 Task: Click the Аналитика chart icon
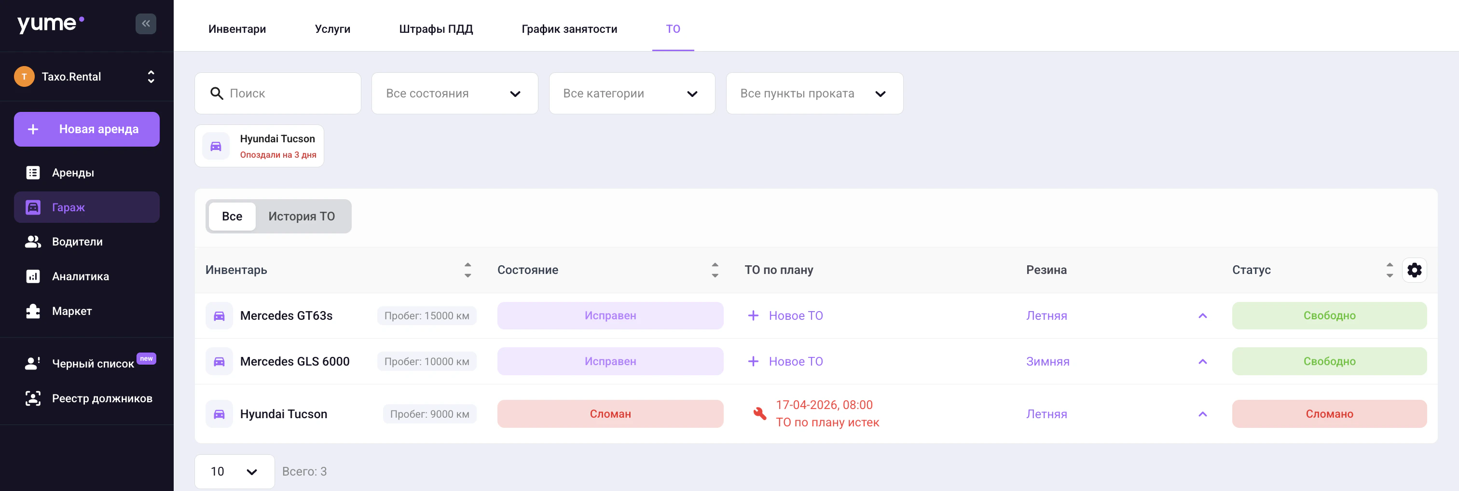pos(33,276)
